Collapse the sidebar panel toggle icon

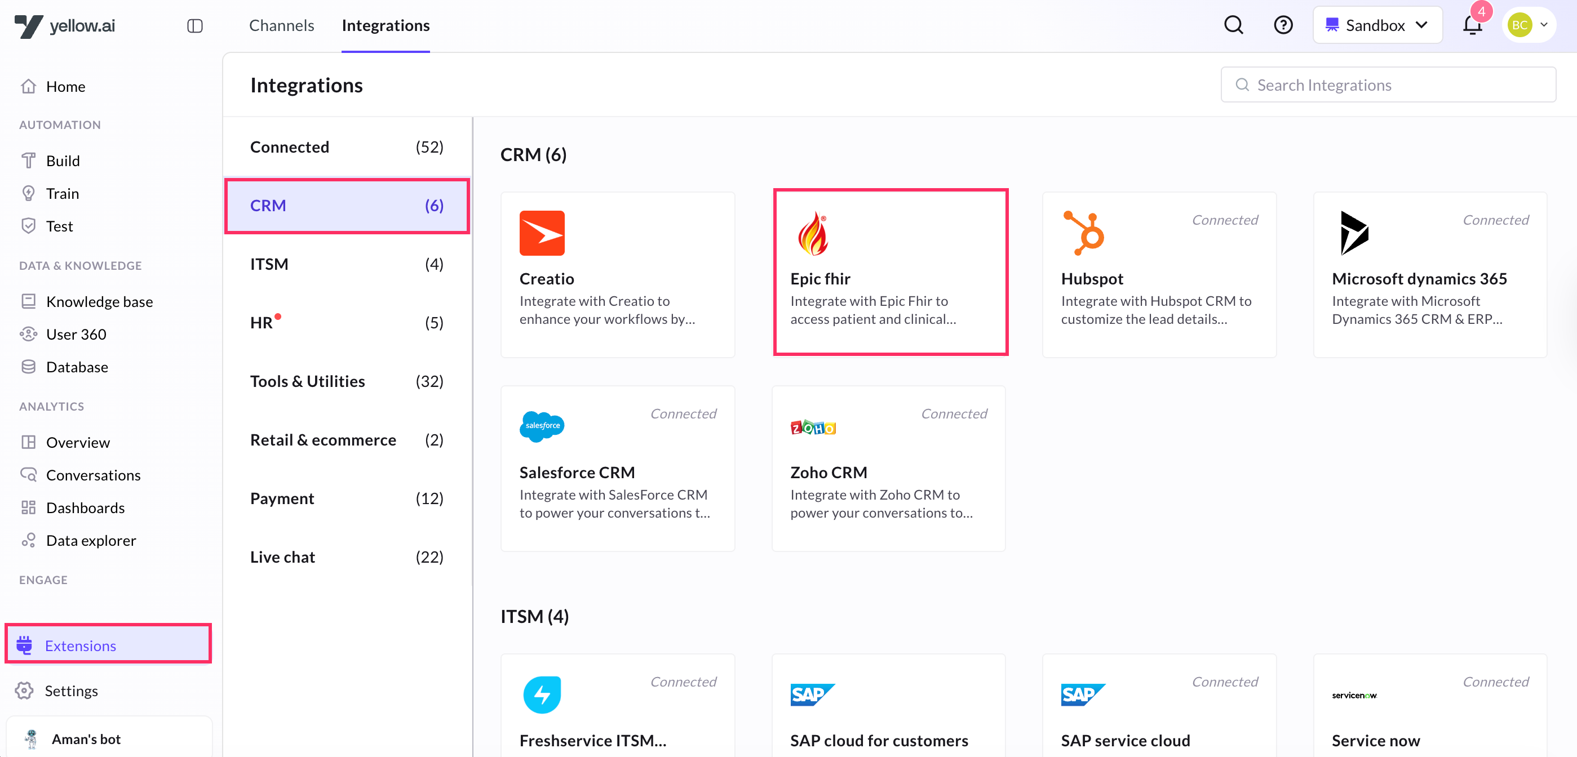pyautogui.click(x=194, y=26)
